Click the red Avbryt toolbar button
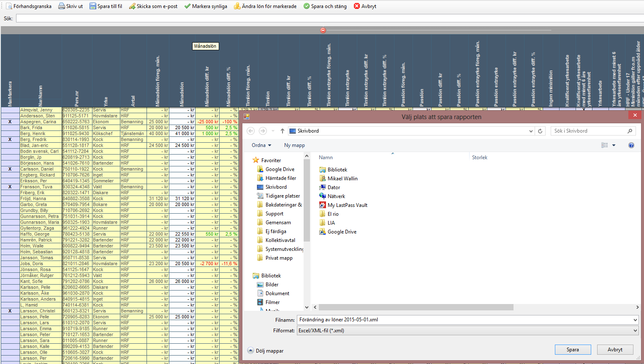Screen dimensions: 644x364 coord(365,6)
